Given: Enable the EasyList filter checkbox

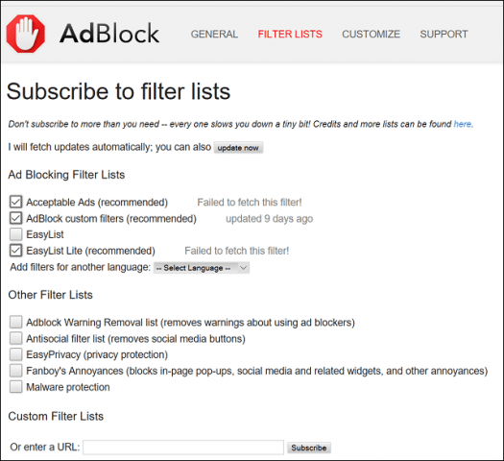Looking at the screenshot, I should coord(15,234).
